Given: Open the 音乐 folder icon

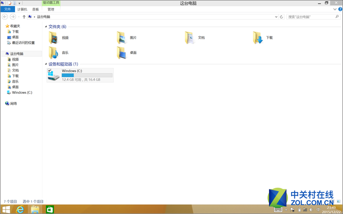Looking at the screenshot, I should [x=54, y=53].
